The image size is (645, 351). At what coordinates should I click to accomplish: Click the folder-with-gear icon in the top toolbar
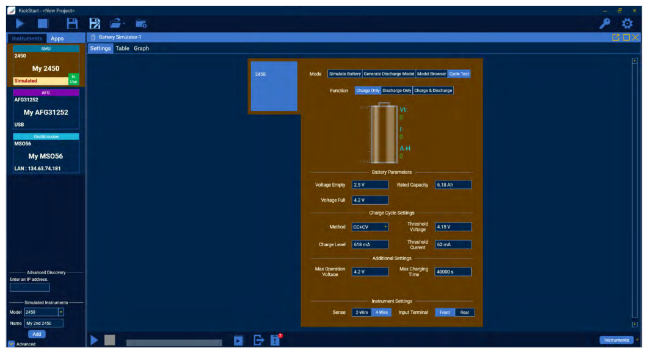pyautogui.click(x=140, y=24)
